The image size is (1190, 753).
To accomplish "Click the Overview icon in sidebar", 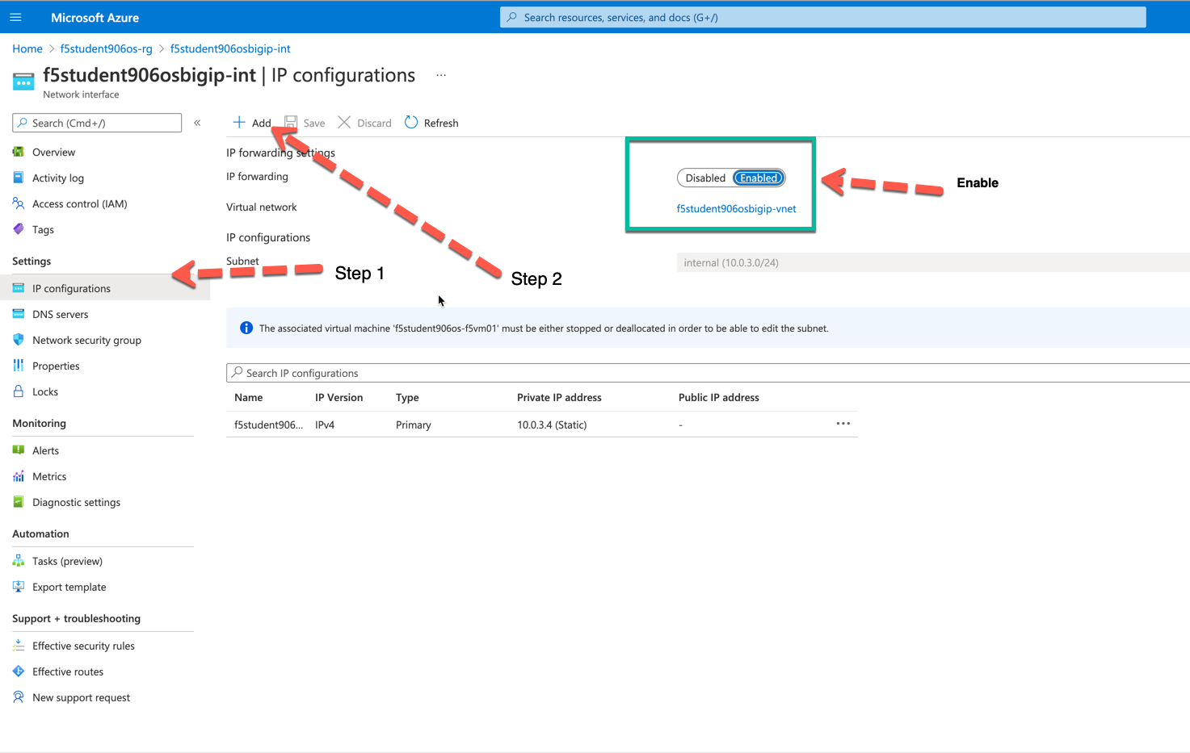I will [x=19, y=152].
